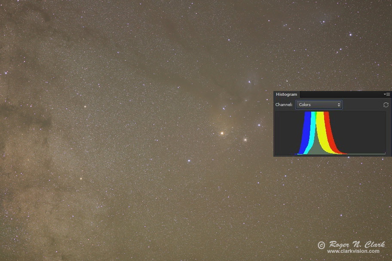This screenshot has width=392, height=261.
Task: Click the yellow band in the histogram
Action: pos(321,133)
